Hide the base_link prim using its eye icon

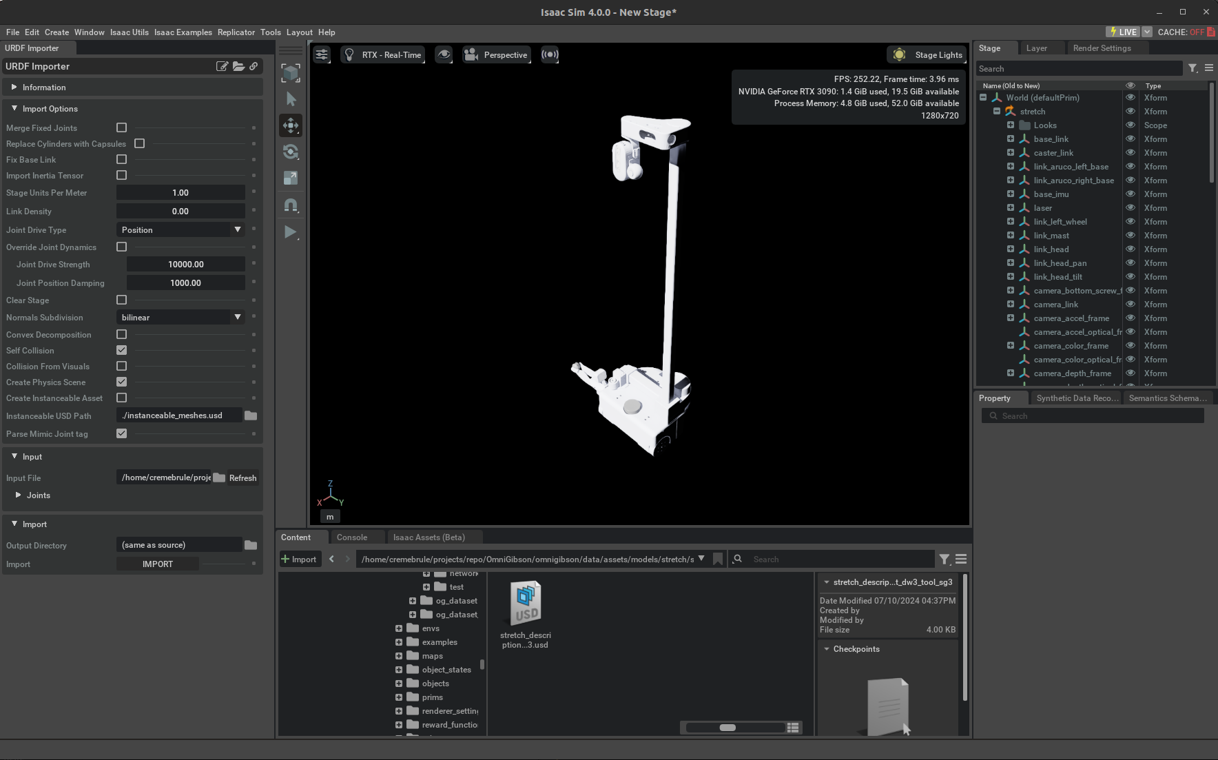coord(1130,138)
